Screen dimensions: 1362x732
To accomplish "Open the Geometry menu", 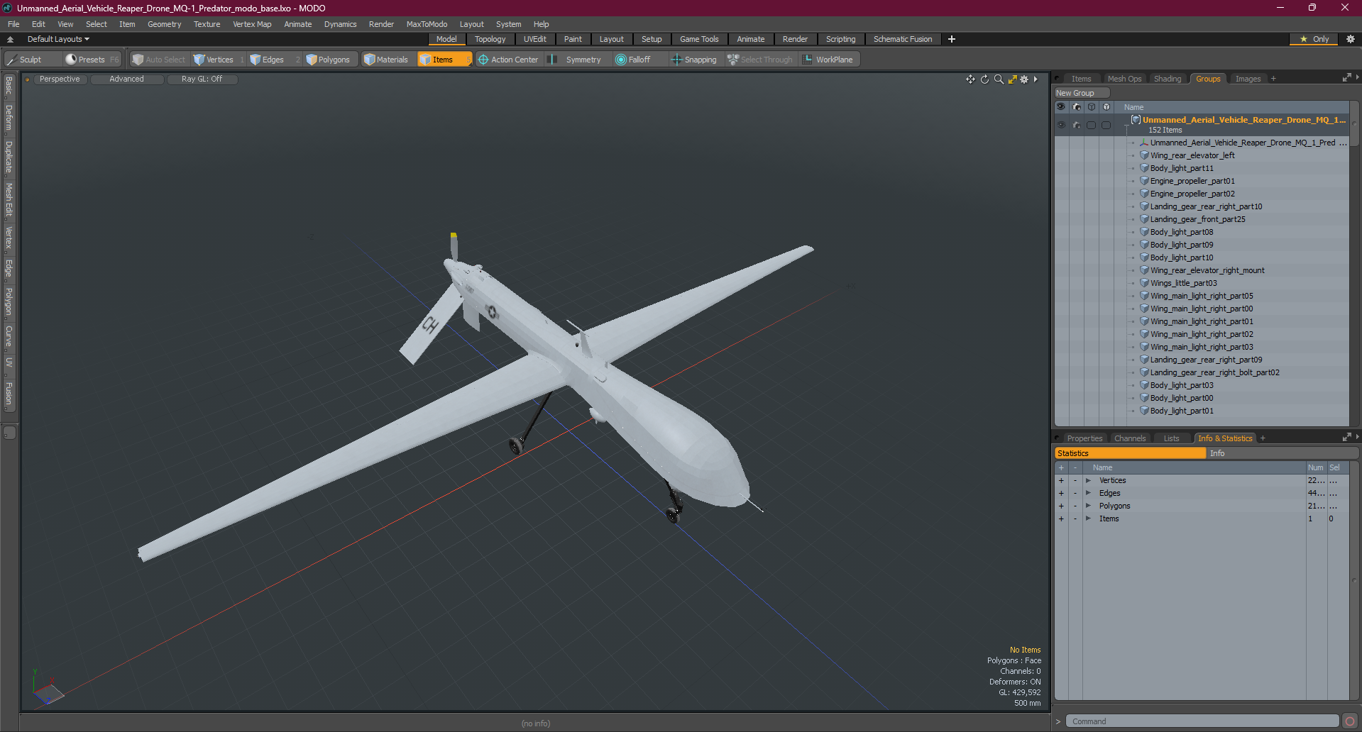I will pyautogui.click(x=164, y=24).
